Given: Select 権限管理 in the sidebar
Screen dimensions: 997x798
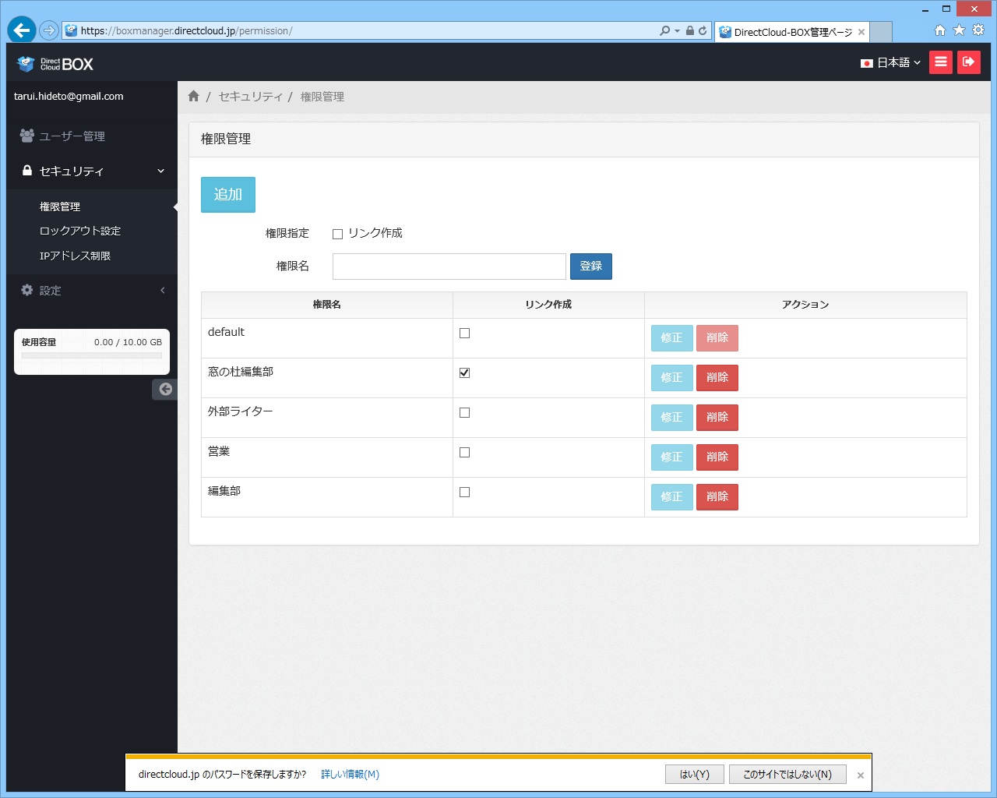Looking at the screenshot, I should pyautogui.click(x=60, y=207).
